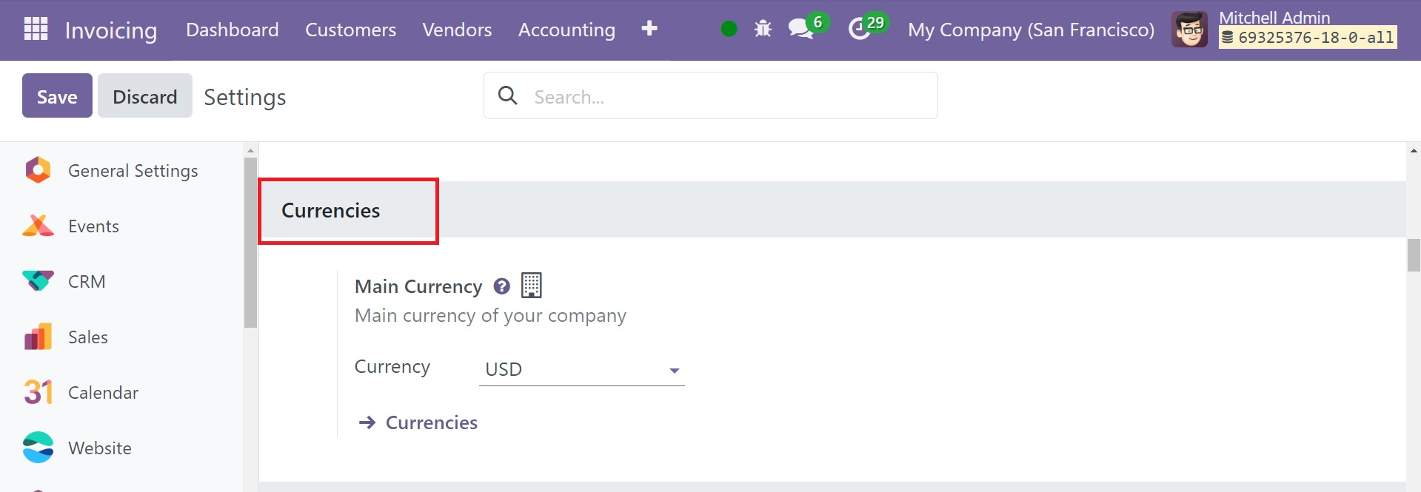Viewport: 1421px width, 492px height.
Task: Click the settings Search field
Action: (x=711, y=95)
